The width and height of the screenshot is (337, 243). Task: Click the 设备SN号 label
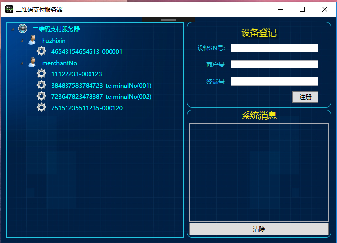211,48
